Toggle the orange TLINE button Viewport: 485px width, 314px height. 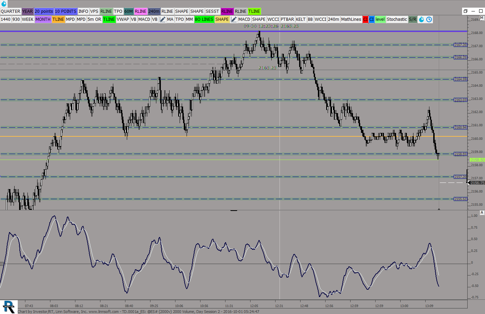(58, 19)
